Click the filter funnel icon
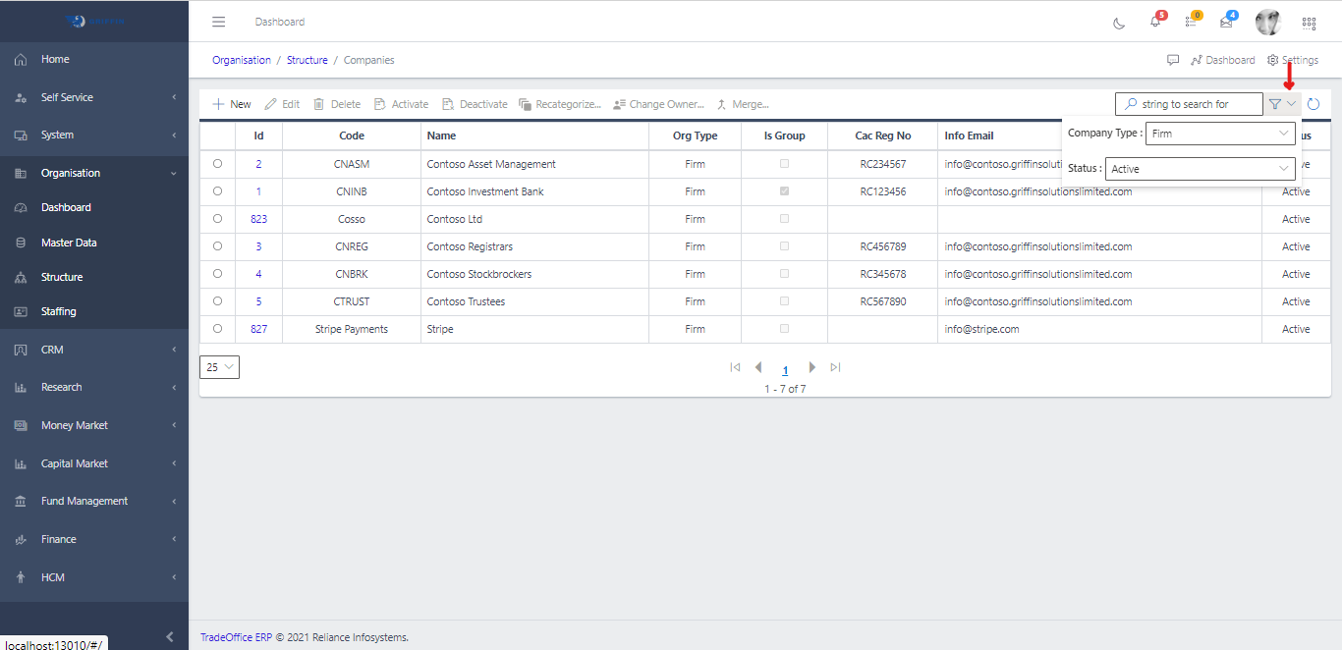The width and height of the screenshot is (1342, 650). click(x=1275, y=104)
